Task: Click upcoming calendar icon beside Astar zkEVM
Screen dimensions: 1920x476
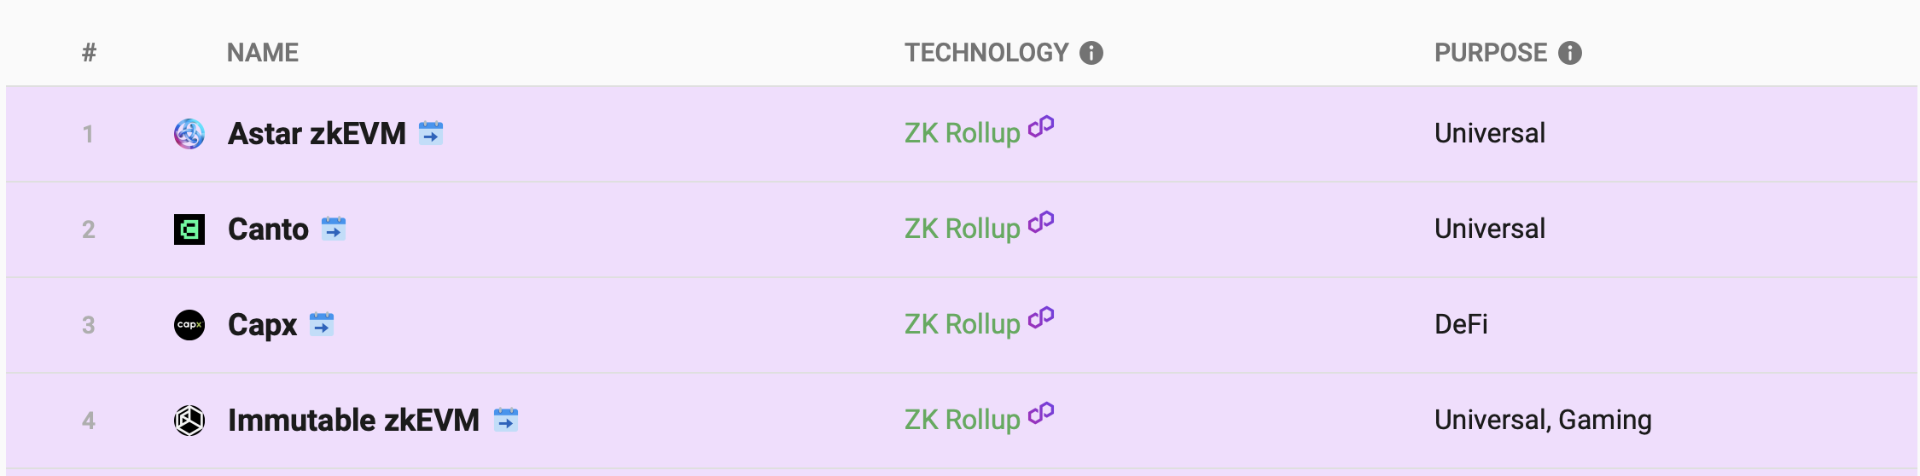Action: coord(431,133)
